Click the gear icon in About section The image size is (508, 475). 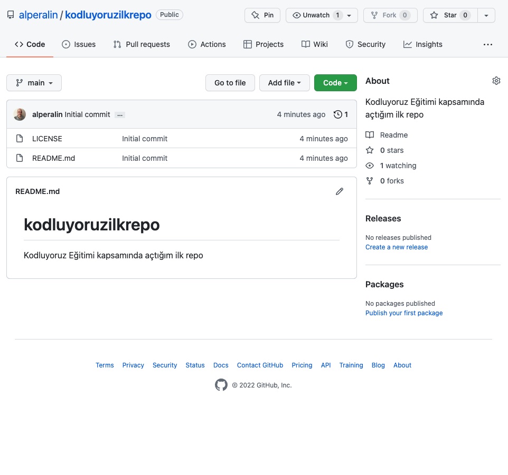tap(496, 81)
